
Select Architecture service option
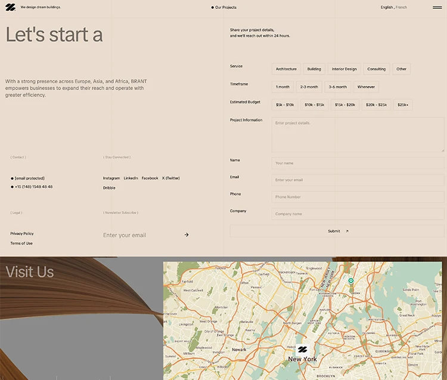point(286,69)
